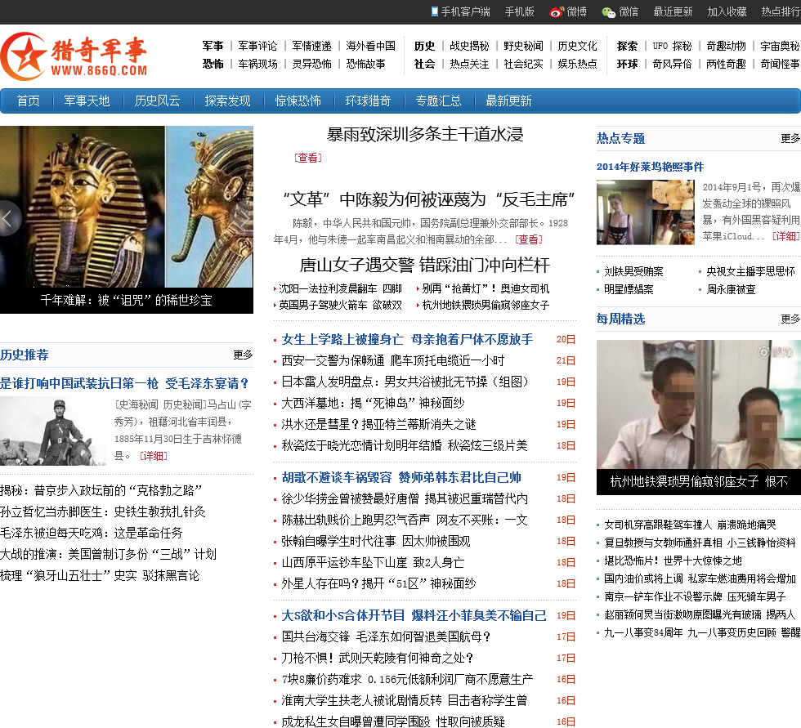801x728 pixels.
Task: Open the slideshow caption 千年难解
Action: [126, 300]
